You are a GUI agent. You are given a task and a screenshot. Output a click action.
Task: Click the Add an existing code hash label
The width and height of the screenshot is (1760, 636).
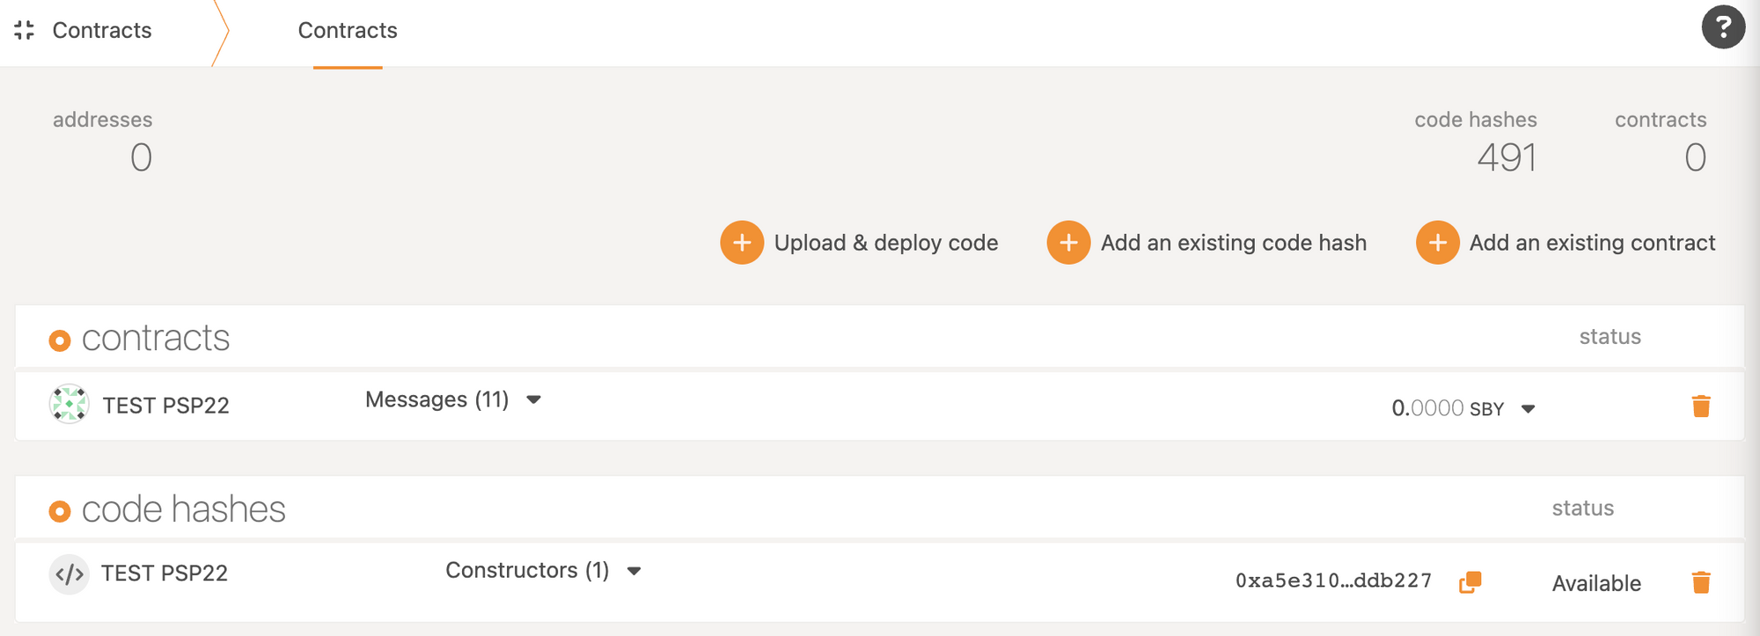click(1233, 243)
